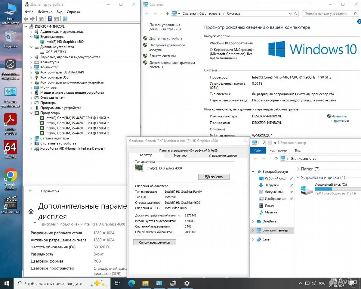
Task: Switch to the Монитор tab
Action: coord(180,156)
